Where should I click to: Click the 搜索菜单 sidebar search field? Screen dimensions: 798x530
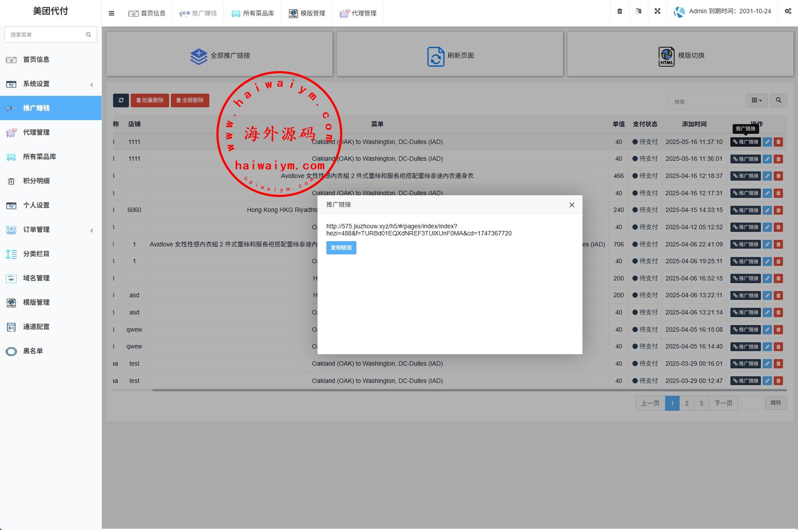coord(46,34)
